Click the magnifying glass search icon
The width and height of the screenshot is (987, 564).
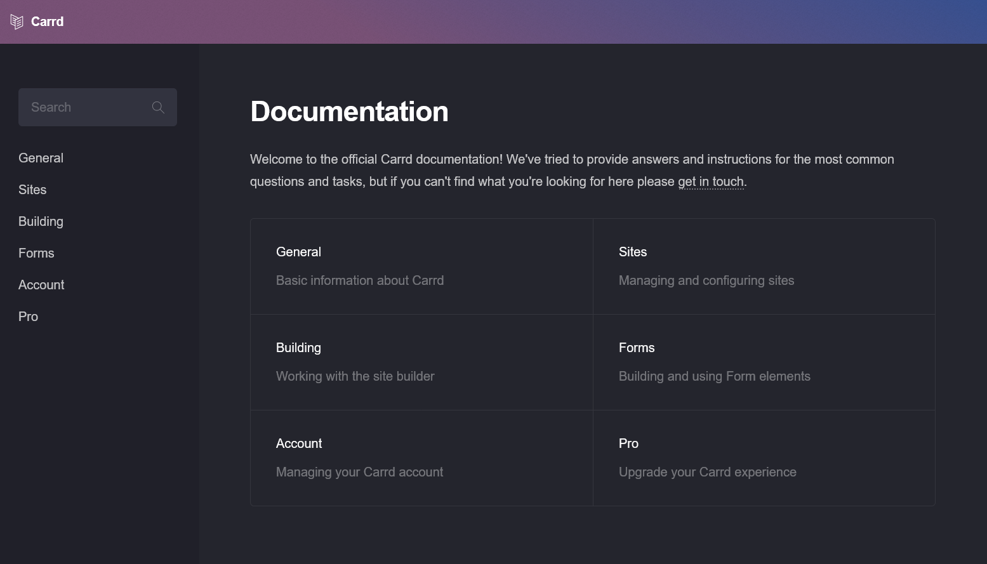pyautogui.click(x=158, y=107)
